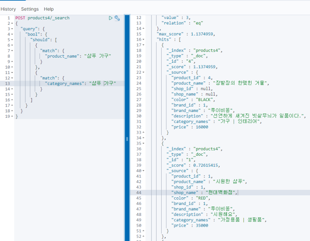Click the pane resize divider handle
The image size is (310, 241).
coord(127,139)
